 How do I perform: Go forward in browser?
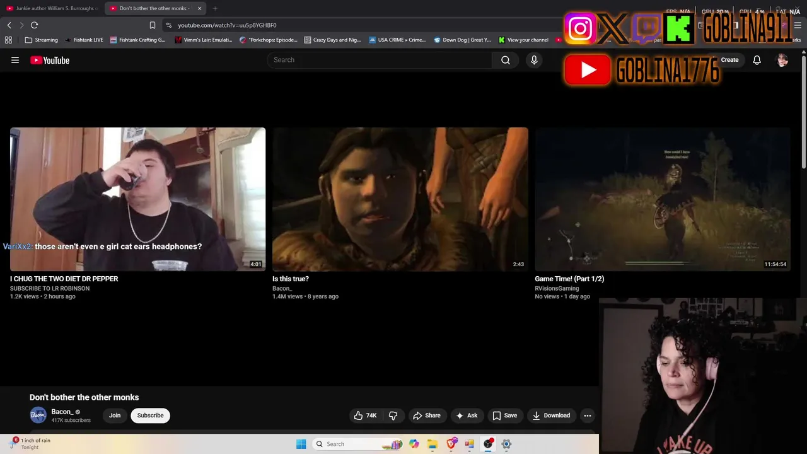[21, 25]
